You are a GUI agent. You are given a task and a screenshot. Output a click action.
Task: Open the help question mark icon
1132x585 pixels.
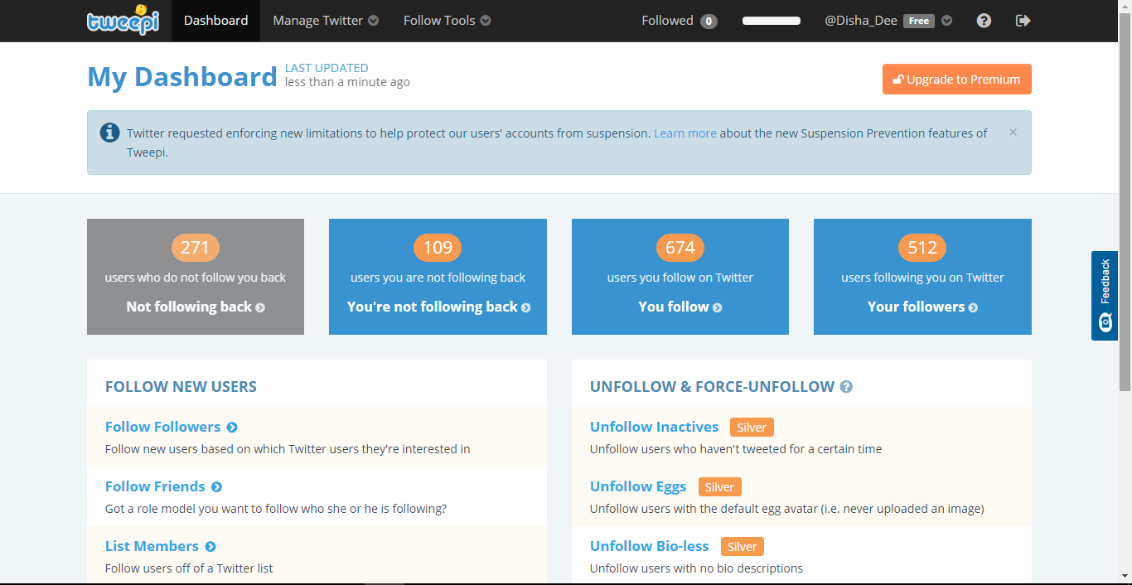(984, 21)
